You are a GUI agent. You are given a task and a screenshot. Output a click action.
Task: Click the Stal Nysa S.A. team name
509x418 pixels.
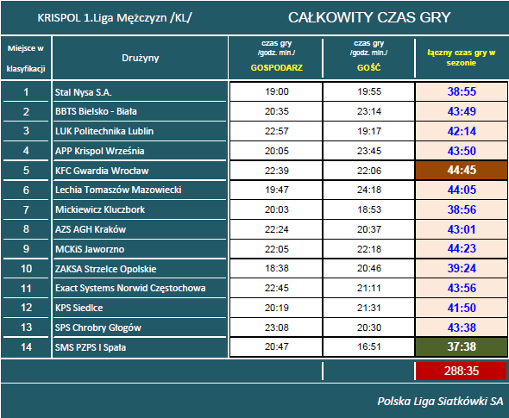click(83, 92)
